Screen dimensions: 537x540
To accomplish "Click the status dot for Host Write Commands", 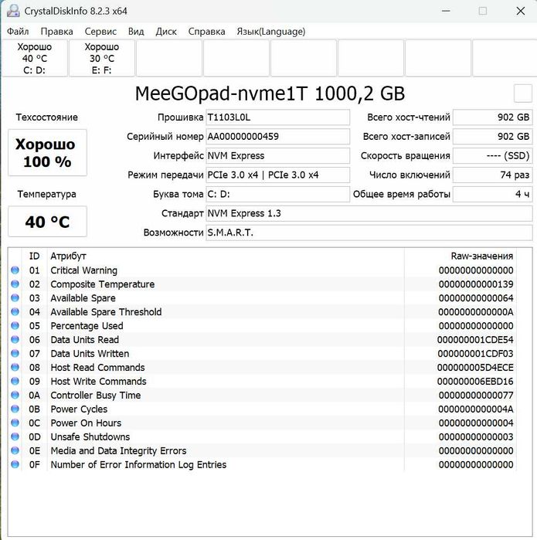I will (x=15, y=381).
